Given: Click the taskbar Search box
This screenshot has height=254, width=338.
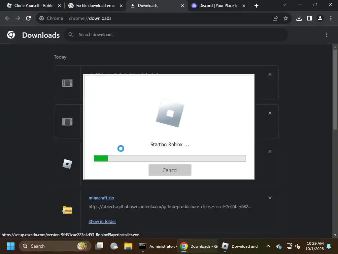Looking at the screenshot, I should pyautogui.click(x=55, y=246).
